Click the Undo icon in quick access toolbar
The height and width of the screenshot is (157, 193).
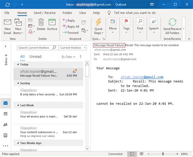click(15, 5)
